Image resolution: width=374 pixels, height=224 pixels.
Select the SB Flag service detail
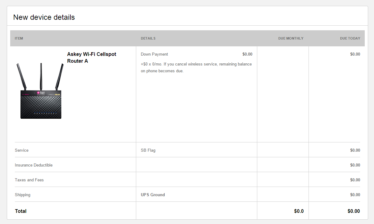(148, 150)
